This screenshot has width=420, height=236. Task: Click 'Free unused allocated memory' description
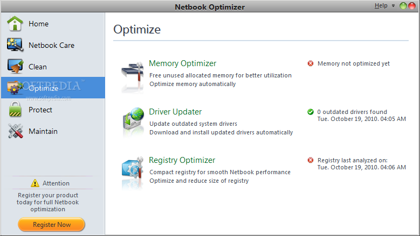click(221, 75)
